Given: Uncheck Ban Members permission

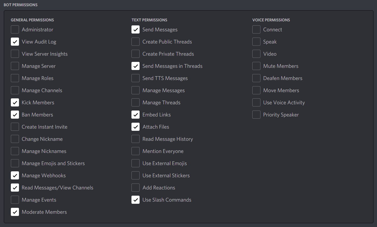Looking at the screenshot, I should pyautogui.click(x=15, y=115).
